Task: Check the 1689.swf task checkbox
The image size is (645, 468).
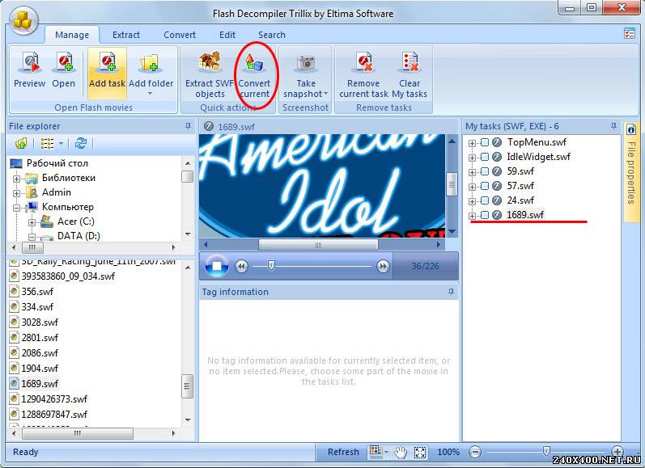Action: tap(485, 215)
